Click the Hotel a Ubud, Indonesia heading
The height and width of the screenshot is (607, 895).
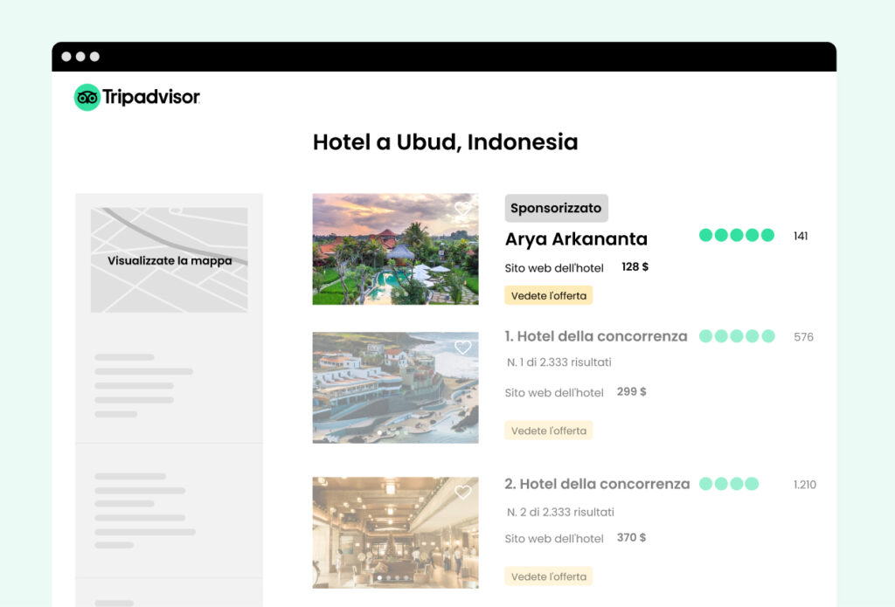click(x=445, y=142)
